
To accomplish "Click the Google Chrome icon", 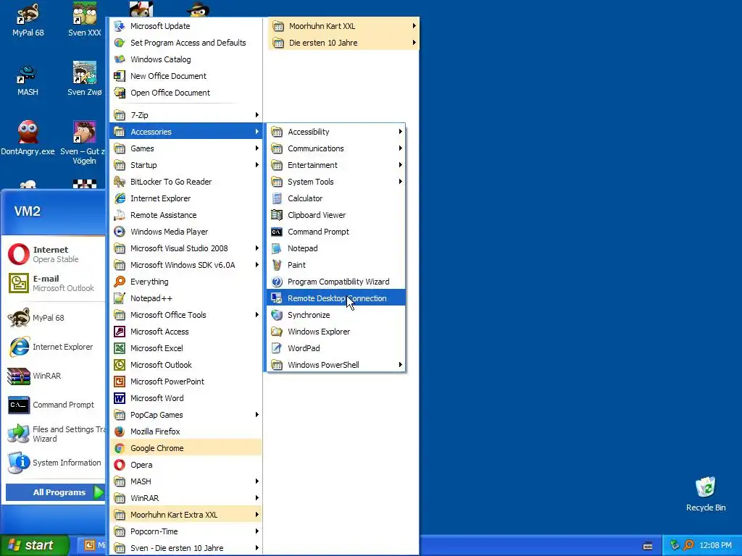I will point(120,448).
